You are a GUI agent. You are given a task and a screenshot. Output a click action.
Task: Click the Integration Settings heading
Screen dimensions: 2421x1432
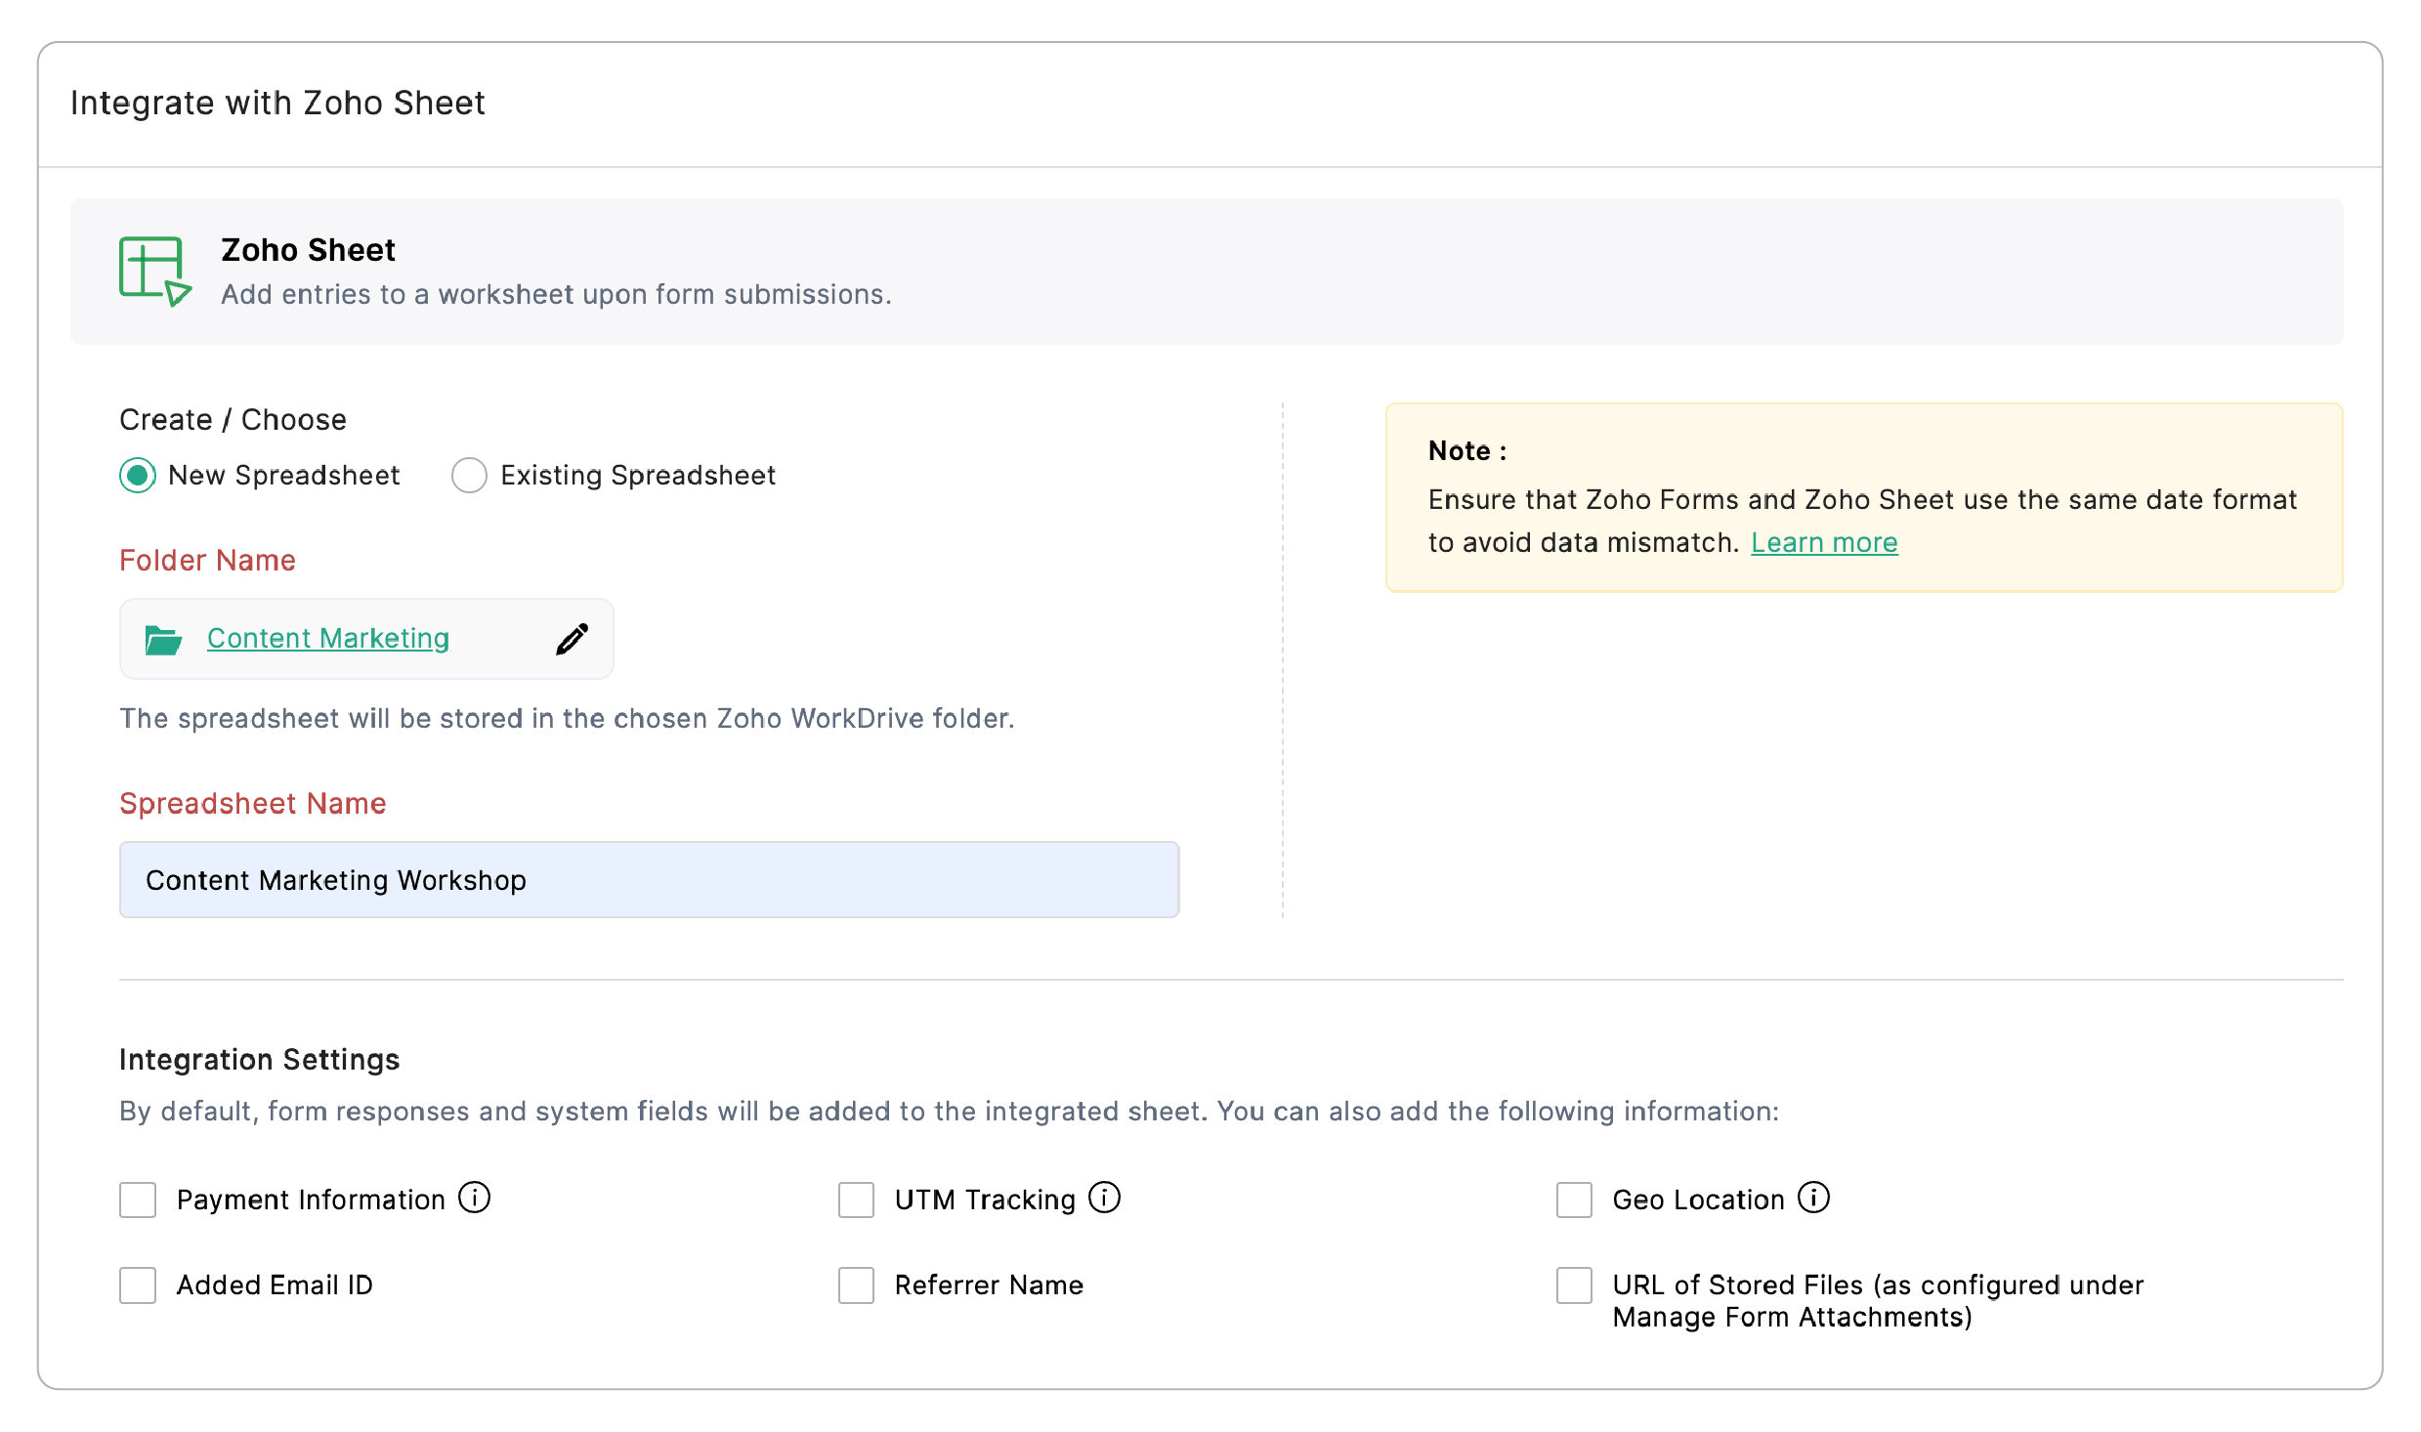[259, 1059]
